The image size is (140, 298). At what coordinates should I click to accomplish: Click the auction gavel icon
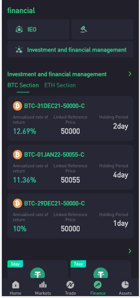[x=84, y=29]
